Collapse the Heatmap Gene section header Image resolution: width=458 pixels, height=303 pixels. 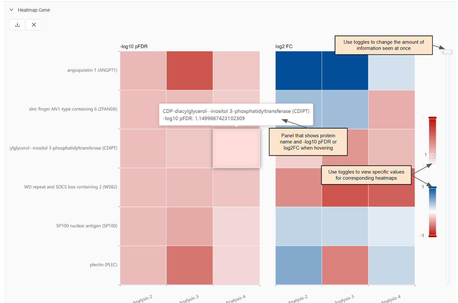tap(11, 10)
